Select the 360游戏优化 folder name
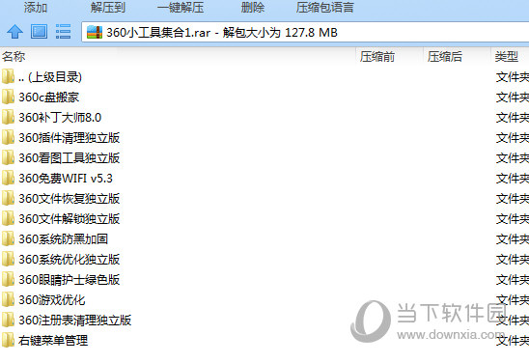The width and height of the screenshot is (529, 363). pyautogui.click(x=52, y=300)
